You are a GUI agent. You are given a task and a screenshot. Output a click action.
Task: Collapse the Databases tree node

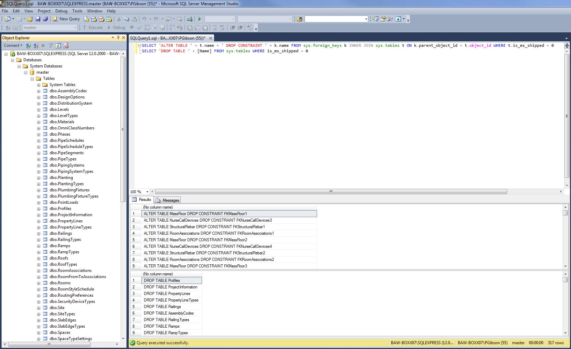[13, 60]
